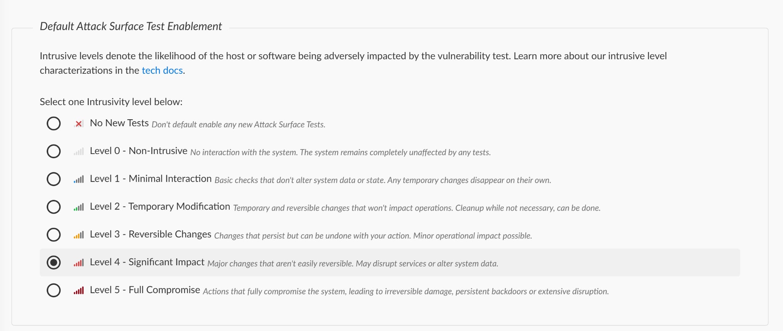The width and height of the screenshot is (783, 331).
Task: Select the Level 1 Minimal Interaction radio button
Action: 54,179
